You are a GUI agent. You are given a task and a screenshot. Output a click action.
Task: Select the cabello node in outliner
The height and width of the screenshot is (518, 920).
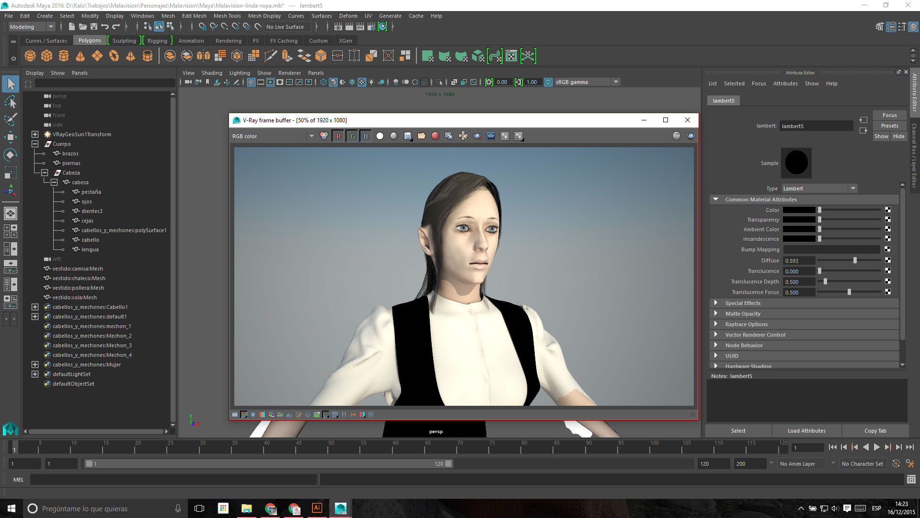click(x=90, y=240)
